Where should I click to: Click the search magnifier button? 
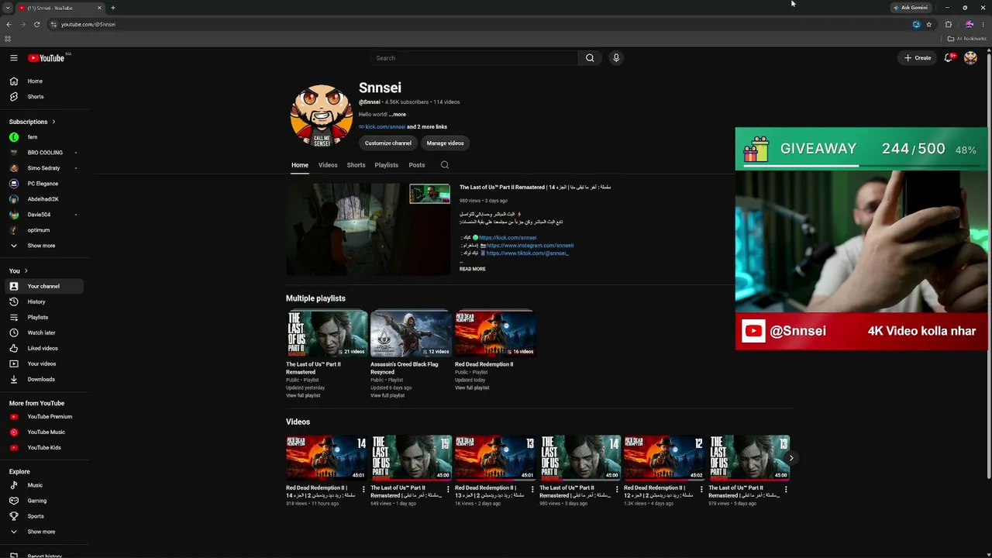(590, 58)
